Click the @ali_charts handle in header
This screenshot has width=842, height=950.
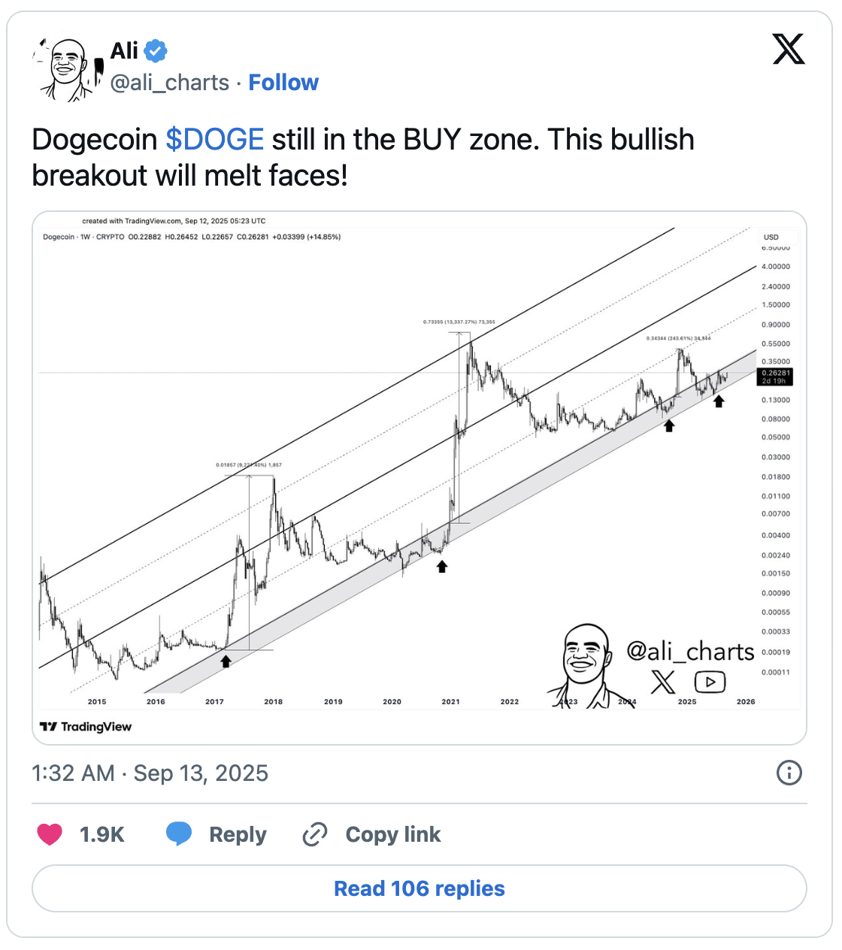pos(170,83)
